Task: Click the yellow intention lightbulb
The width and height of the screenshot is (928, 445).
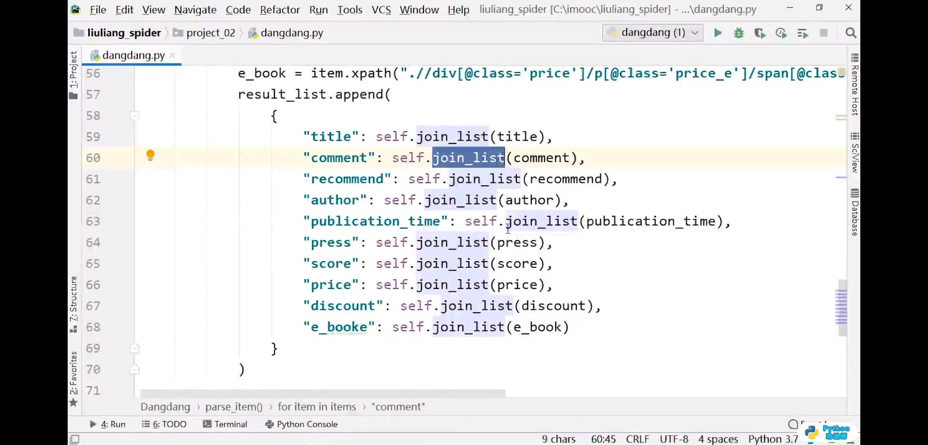Action: click(150, 155)
